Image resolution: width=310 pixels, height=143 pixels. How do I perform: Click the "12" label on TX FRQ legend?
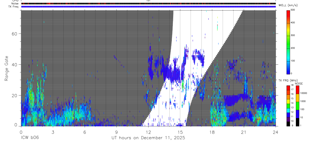coord(292,112)
